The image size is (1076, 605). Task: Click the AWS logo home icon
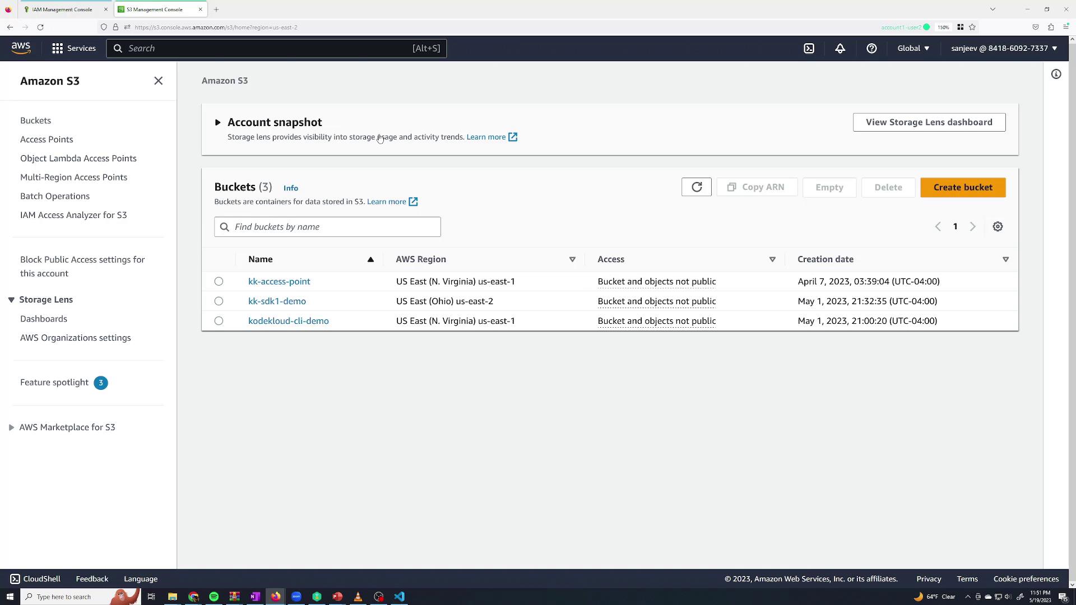(21, 48)
